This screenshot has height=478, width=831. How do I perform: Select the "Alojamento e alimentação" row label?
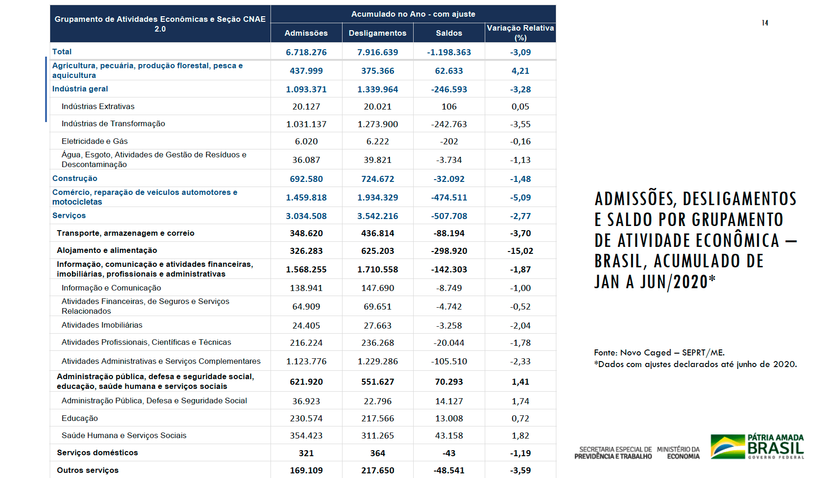tap(107, 250)
